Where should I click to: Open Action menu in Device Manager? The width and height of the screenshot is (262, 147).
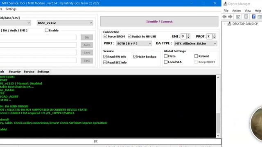[237, 11]
